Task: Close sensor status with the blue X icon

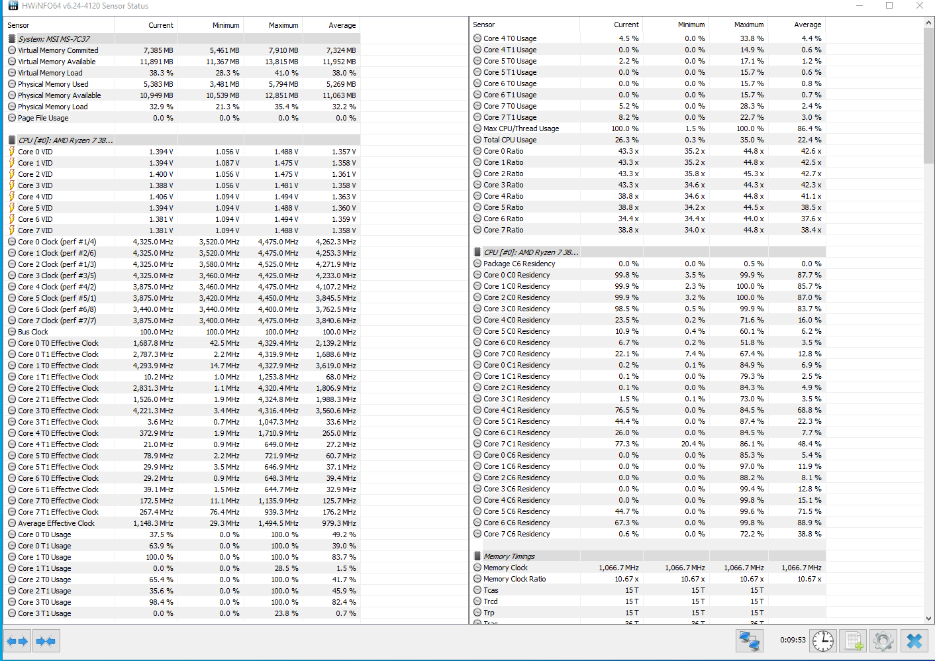Action: [x=914, y=640]
